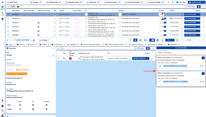Open the AI assistant in sidebar
Image resolution: width=206 pixels, height=117 pixels.
pyautogui.click(x=2, y=19)
